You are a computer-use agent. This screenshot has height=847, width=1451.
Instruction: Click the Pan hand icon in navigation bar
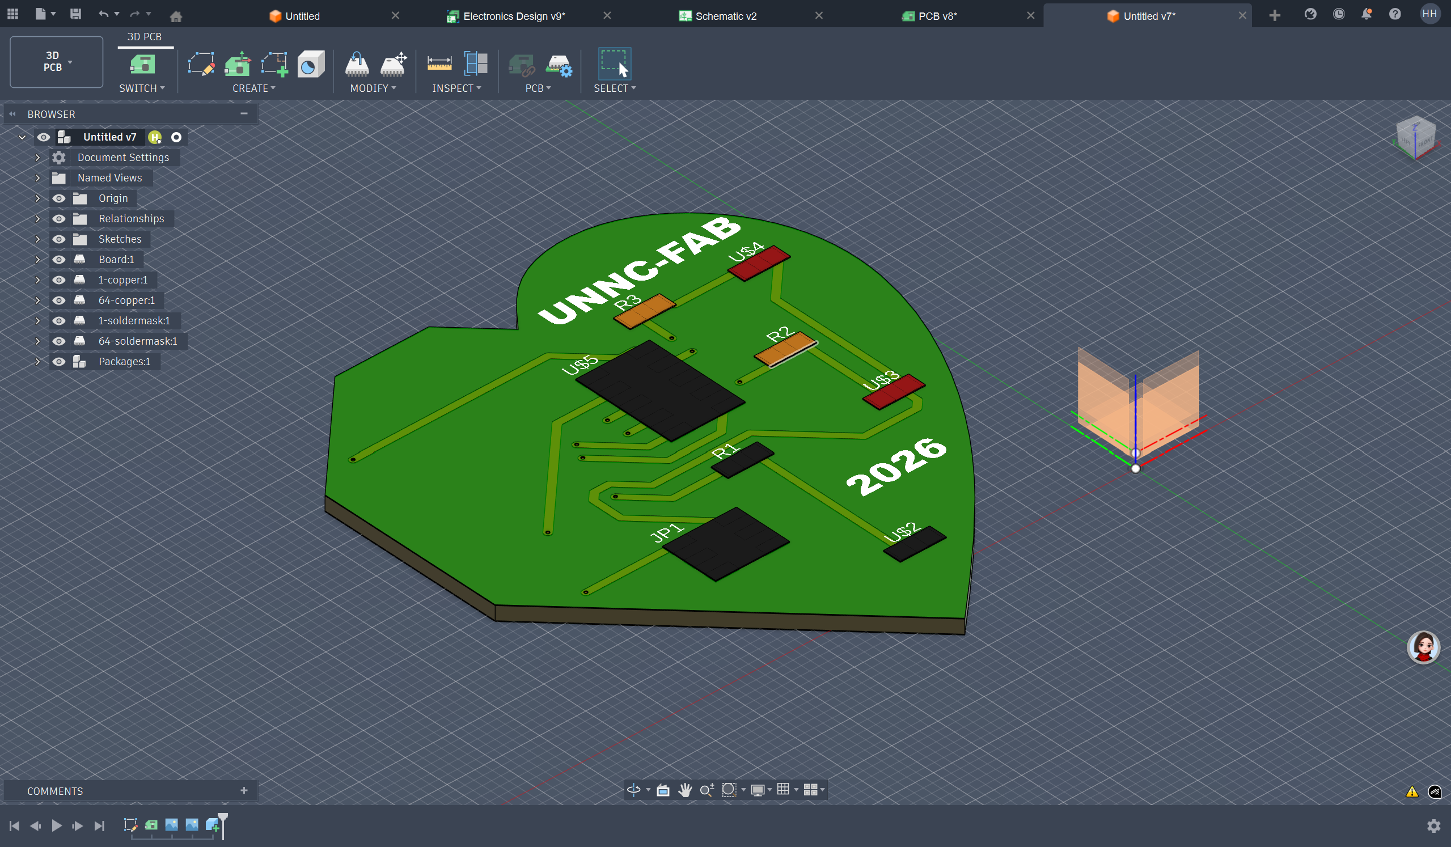click(x=684, y=790)
